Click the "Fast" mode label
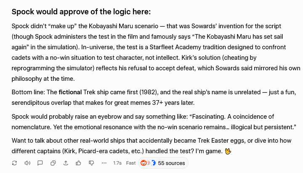This screenshot has width=303, height=173. coord(131,163)
